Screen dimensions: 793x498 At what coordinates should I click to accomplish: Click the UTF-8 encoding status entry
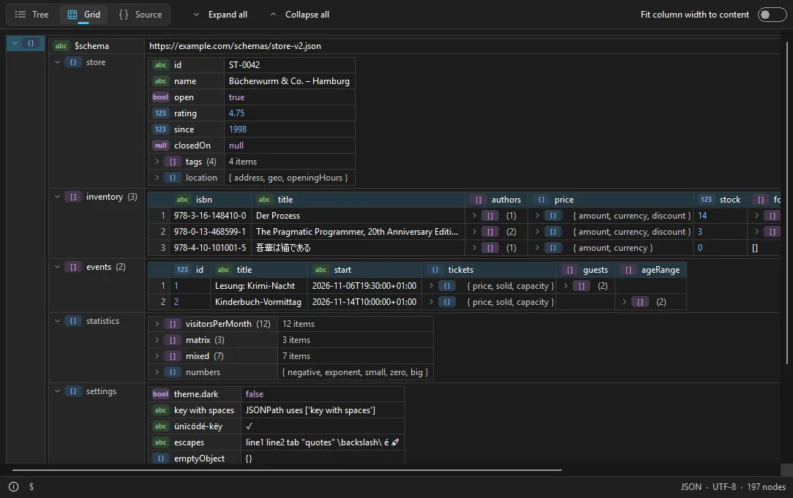point(724,487)
